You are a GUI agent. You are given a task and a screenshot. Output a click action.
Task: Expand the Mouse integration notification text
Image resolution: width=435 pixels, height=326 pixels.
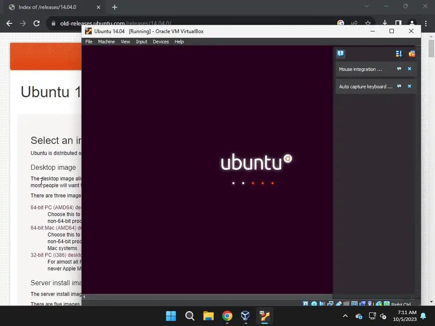[x=360, y=69]
